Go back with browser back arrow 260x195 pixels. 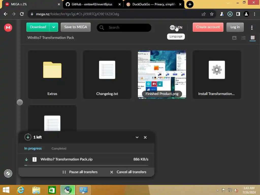point(6,14)
